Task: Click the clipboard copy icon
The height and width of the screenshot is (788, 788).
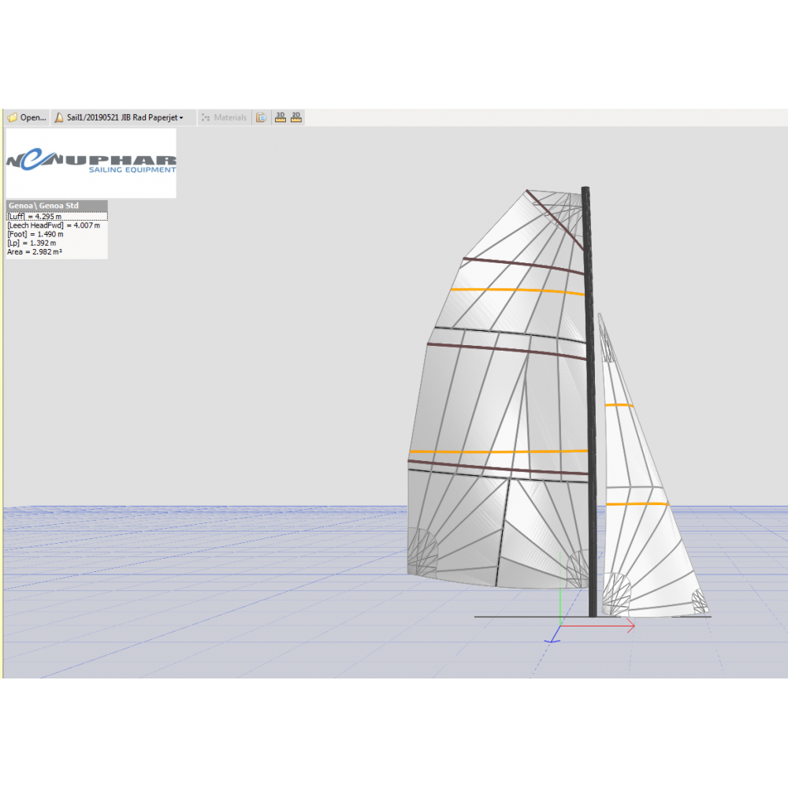Action: (261, 117)
